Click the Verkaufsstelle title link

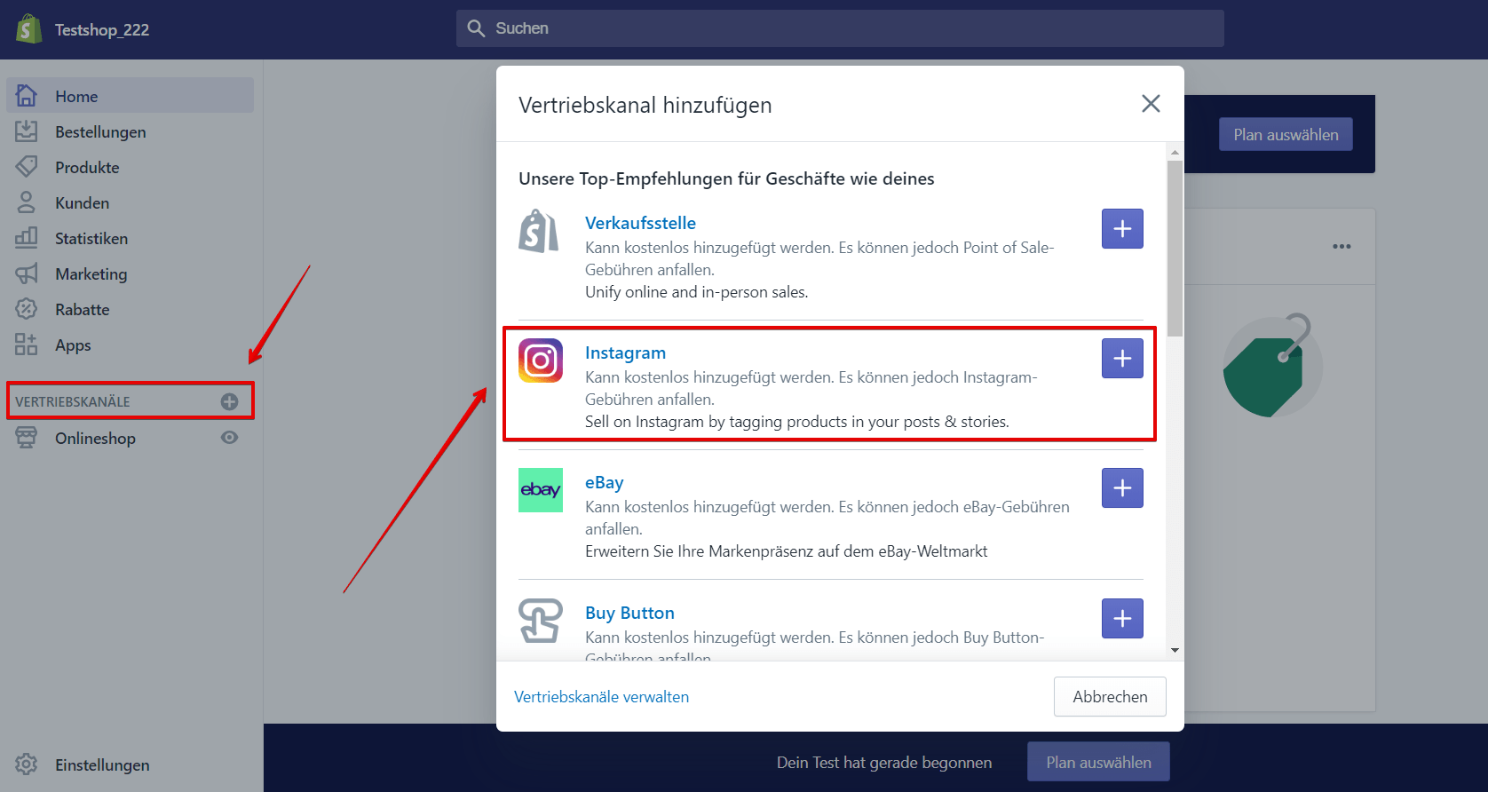[640, 223]
